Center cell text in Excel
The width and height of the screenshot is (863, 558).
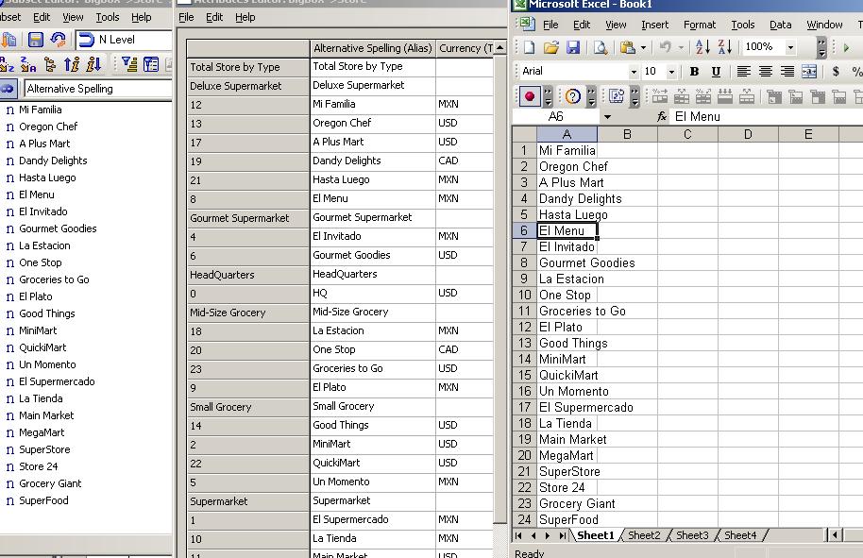coord(766,72)
